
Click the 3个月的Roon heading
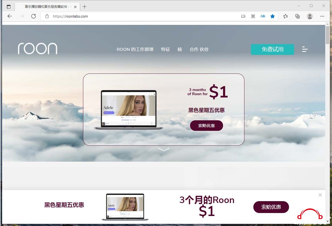[207, 200]
